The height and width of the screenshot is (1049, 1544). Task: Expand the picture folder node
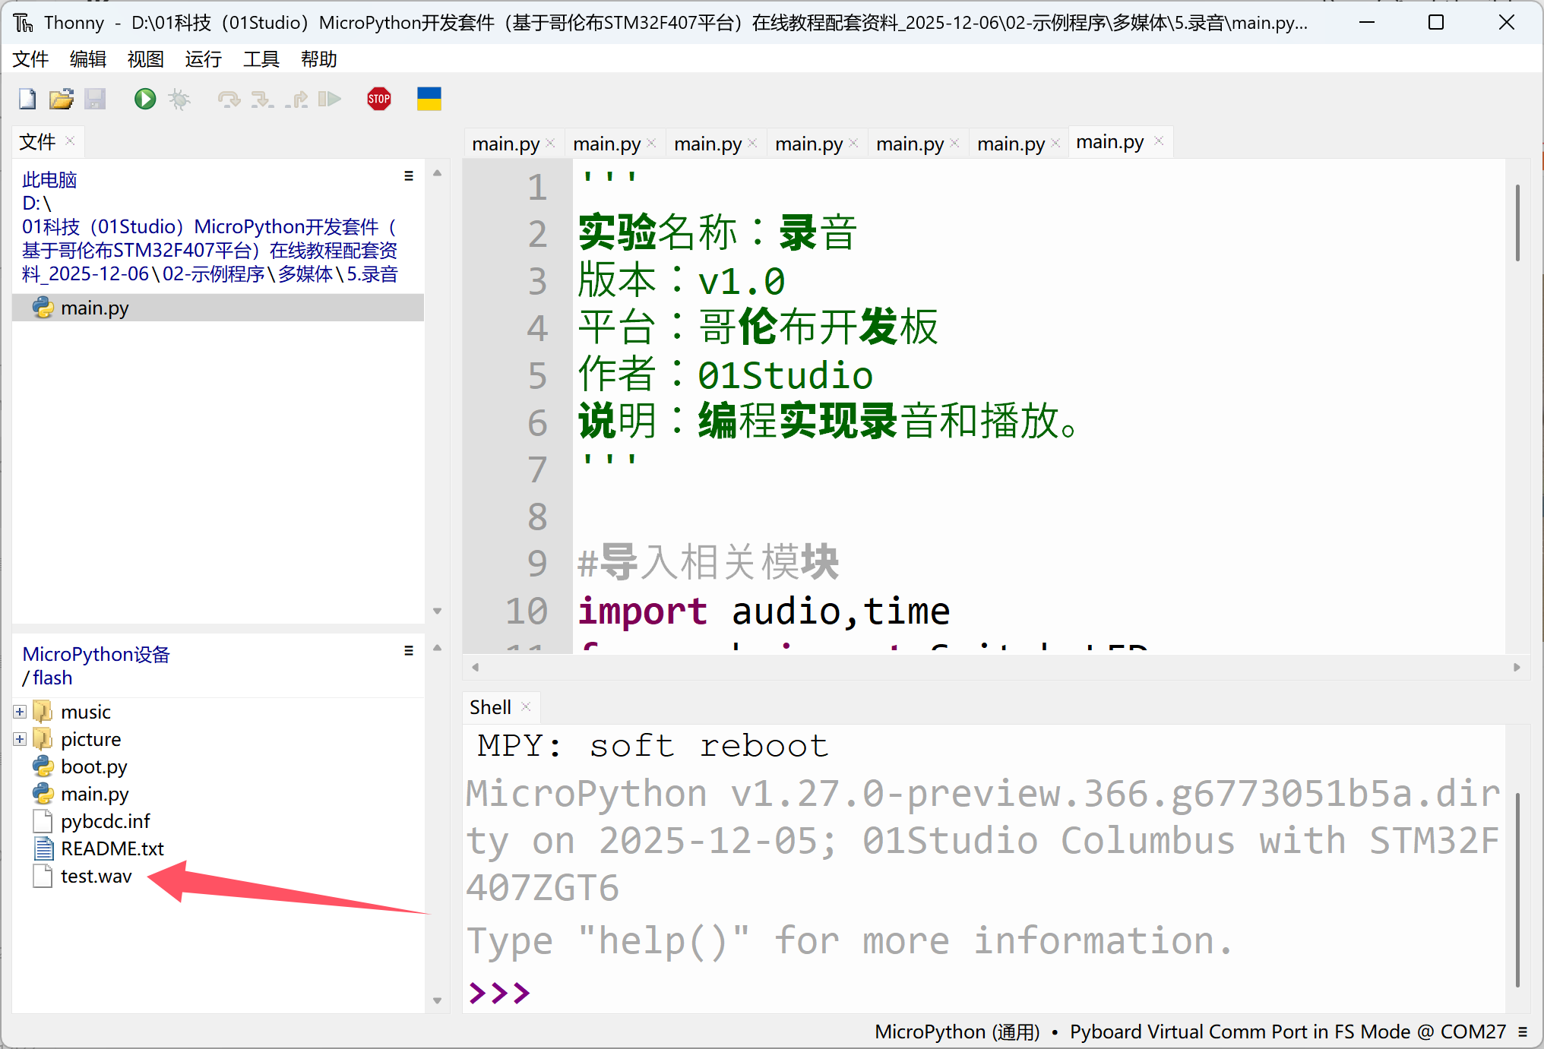click(x=20, y=739)
